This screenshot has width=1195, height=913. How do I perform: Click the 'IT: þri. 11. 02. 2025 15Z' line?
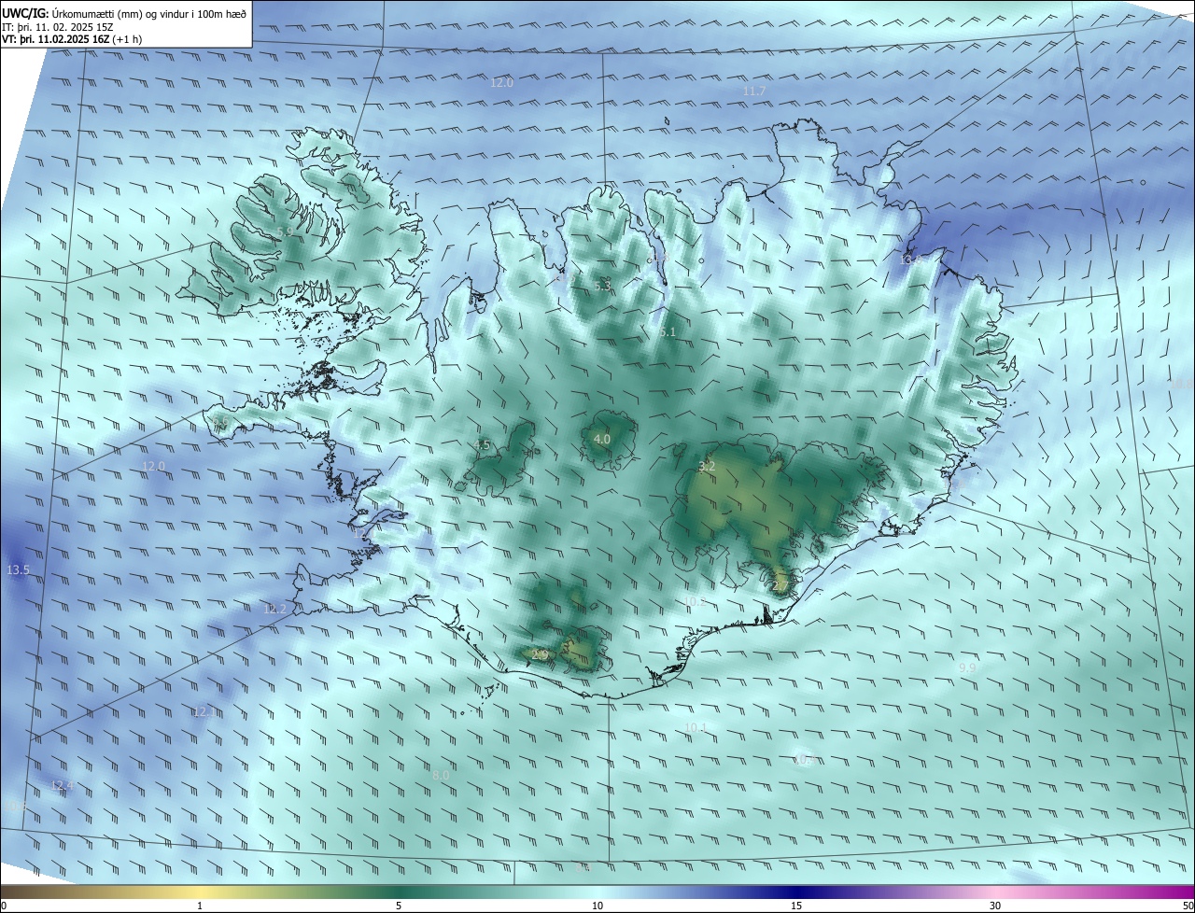[x=58, y=27]
